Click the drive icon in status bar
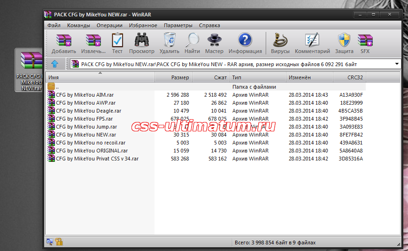Screen dimensions: 408x251 49,242
